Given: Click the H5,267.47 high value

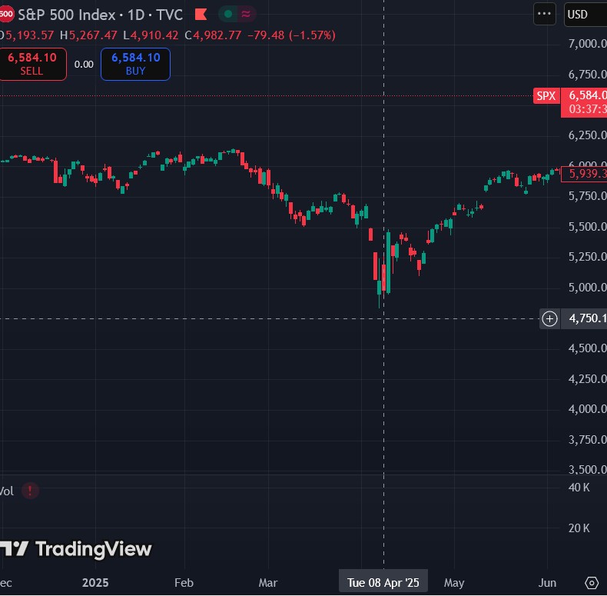Looking at the screenshot, I should (x=88, y=35).
